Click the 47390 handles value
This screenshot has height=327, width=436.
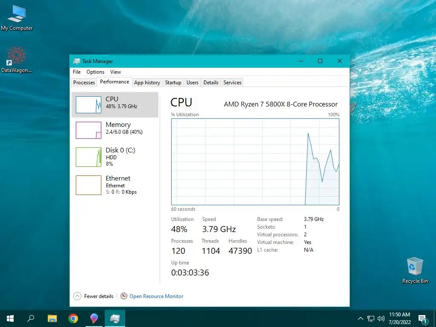click(240, 251)
